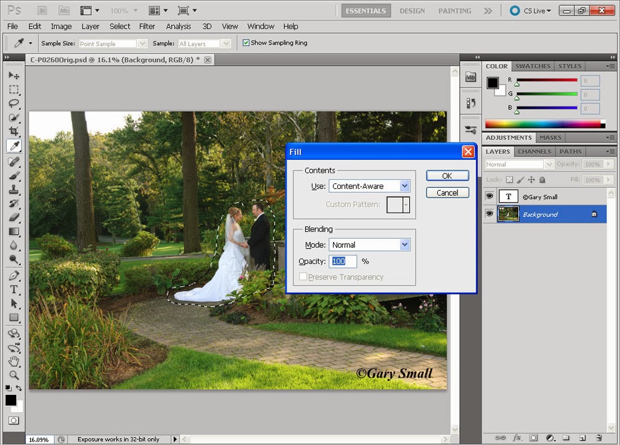
Task: Select the Zoom tool
Action: [14, 374]
